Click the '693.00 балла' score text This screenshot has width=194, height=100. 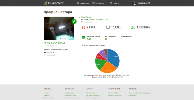(x=56, y=43)
